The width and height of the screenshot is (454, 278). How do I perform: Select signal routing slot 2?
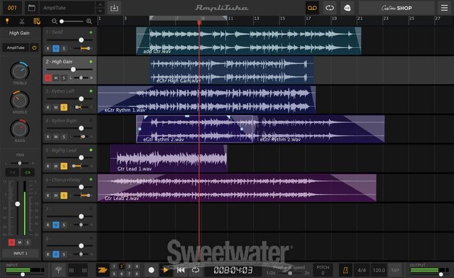tap(122, 266)
